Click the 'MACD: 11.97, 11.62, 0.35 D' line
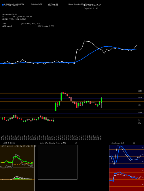The image size is (144, 191). pyautogui.click(x=14, y=19)
